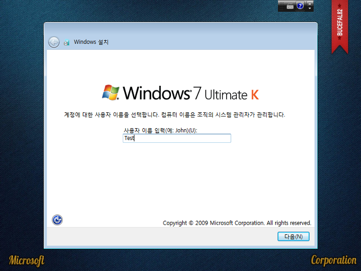Click the back arrow in the setup header
Screen dimensions: 361x271
coord(54,42)
